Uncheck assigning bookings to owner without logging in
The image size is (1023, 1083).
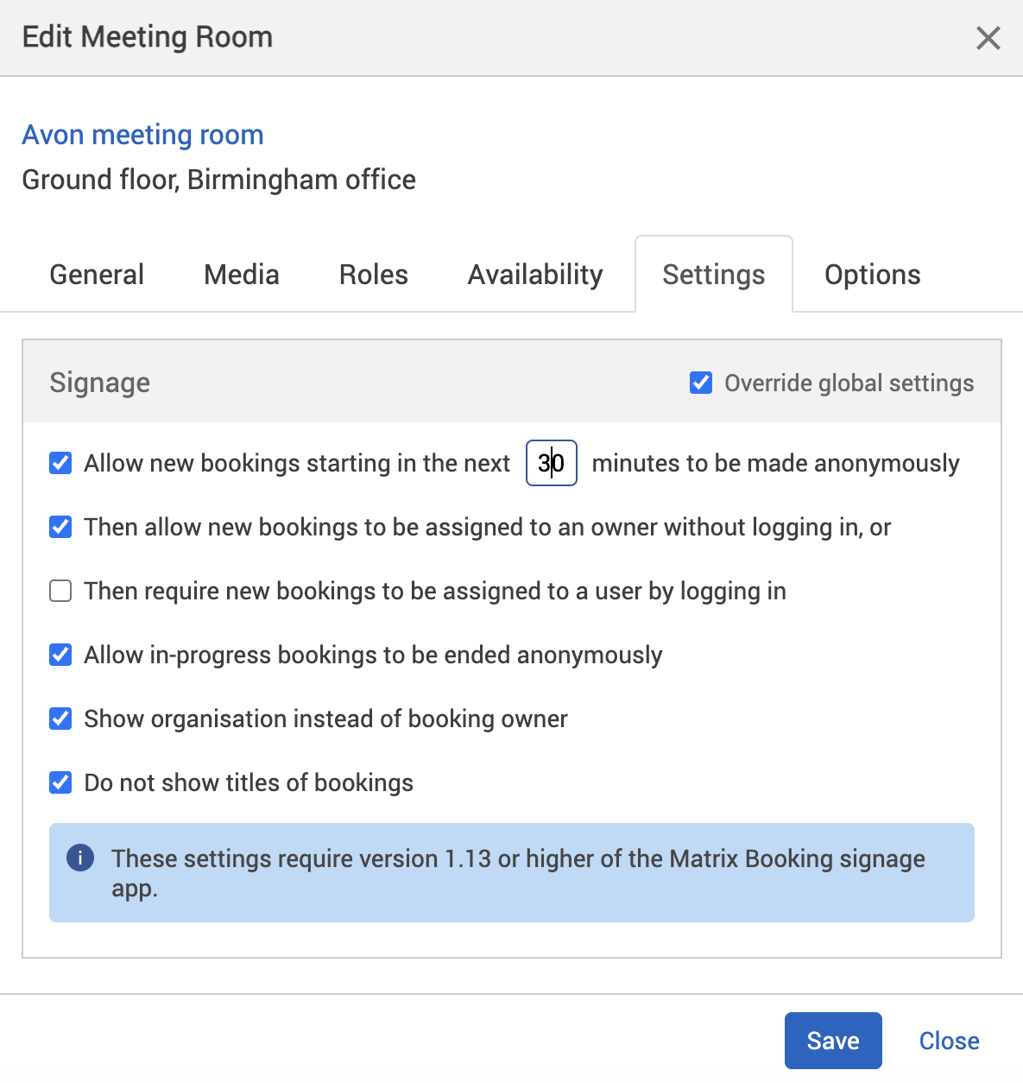60,527
